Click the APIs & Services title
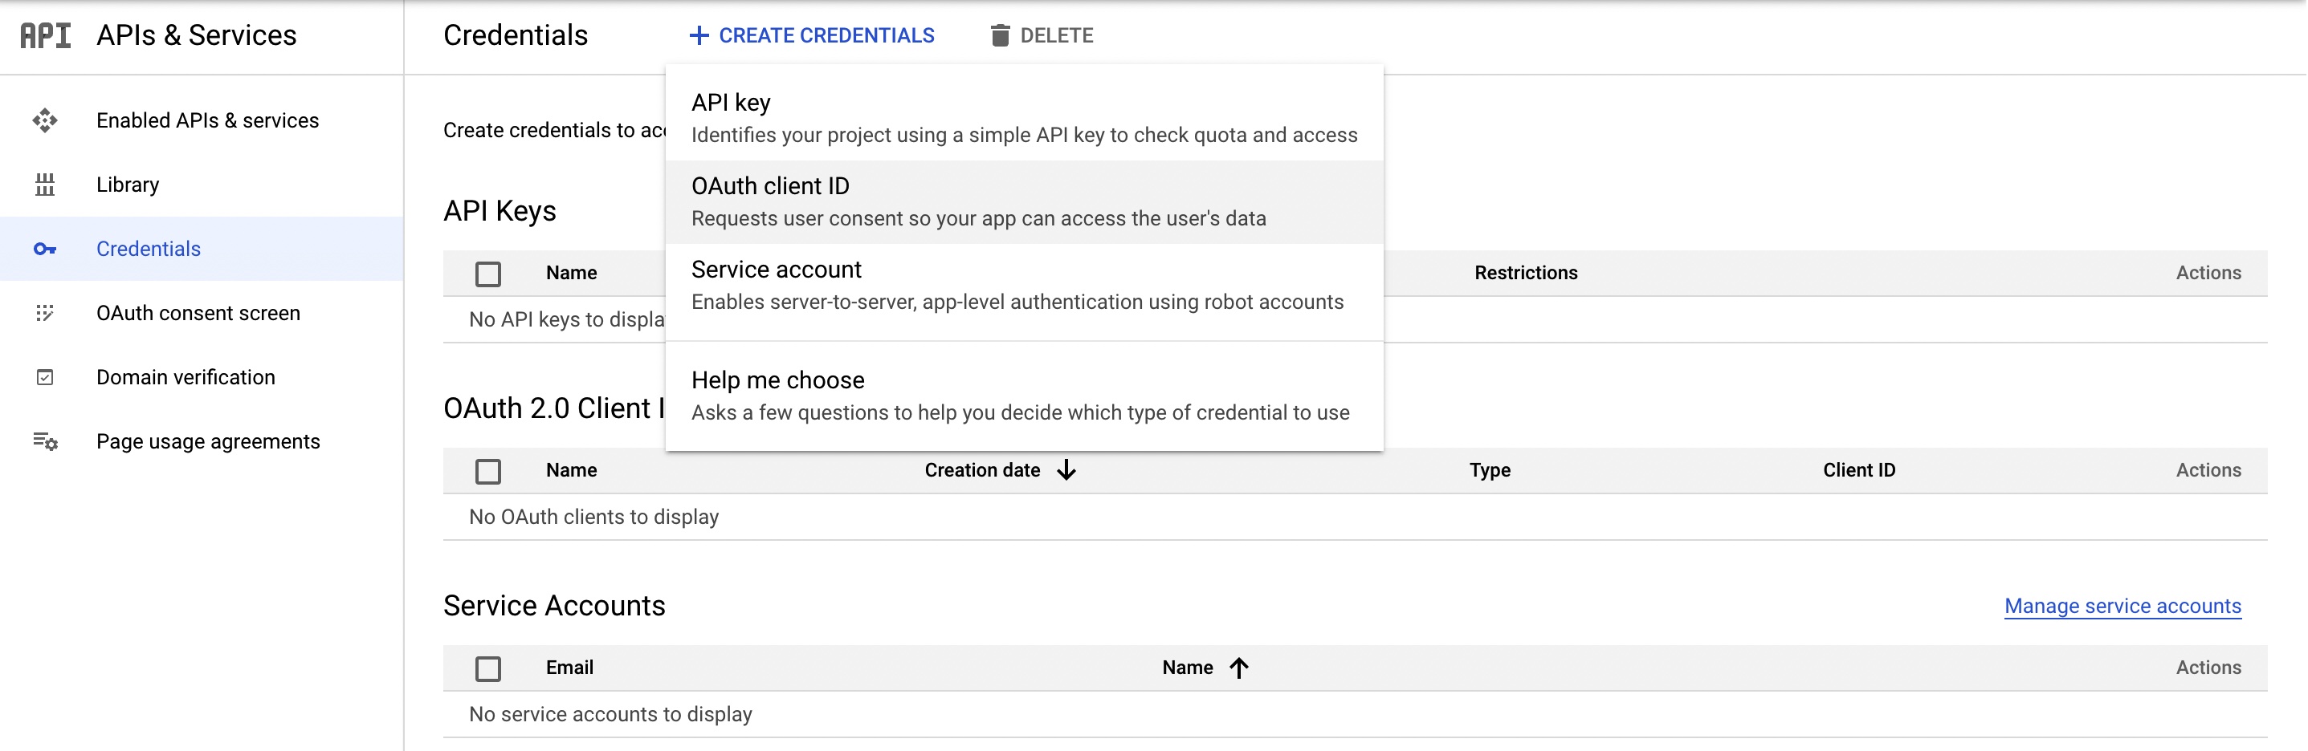The image size is (2308, 751). pyautogui.click(x=196, y=35)
